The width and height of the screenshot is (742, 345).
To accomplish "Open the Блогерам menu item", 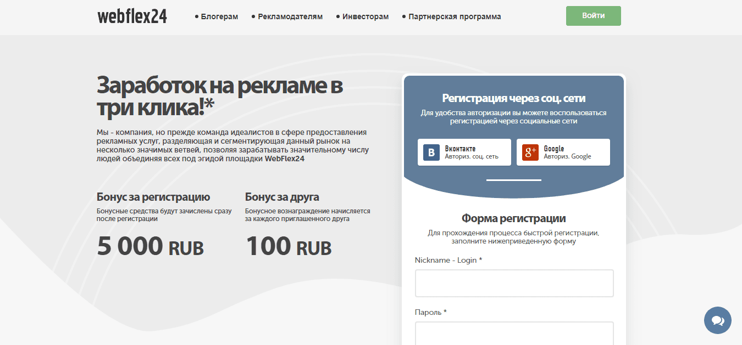I will coord(219,16).
